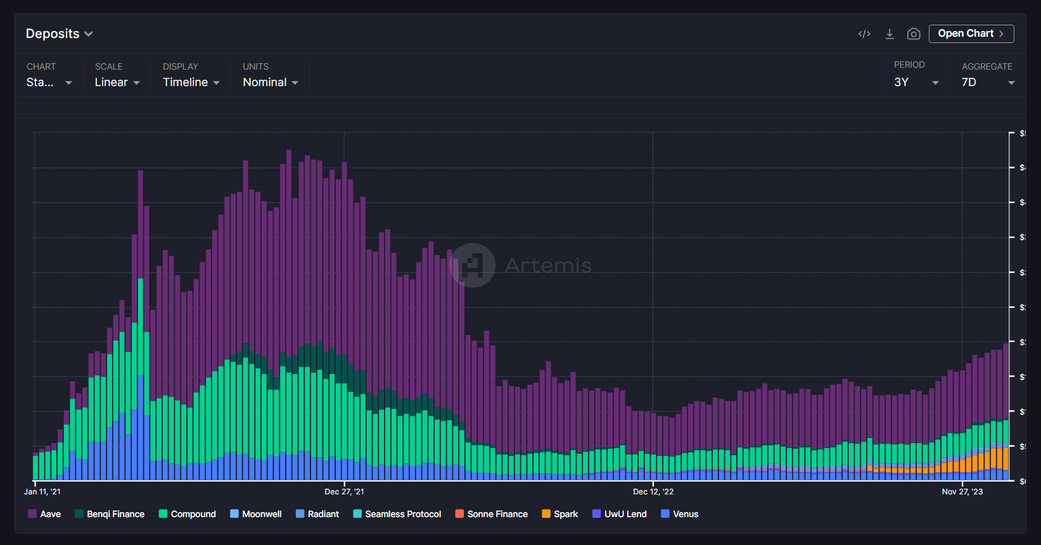1041x545 pixels.
Task: Open the Chart type dropdown
Action: pyautogui.click(x=49, y=82)
